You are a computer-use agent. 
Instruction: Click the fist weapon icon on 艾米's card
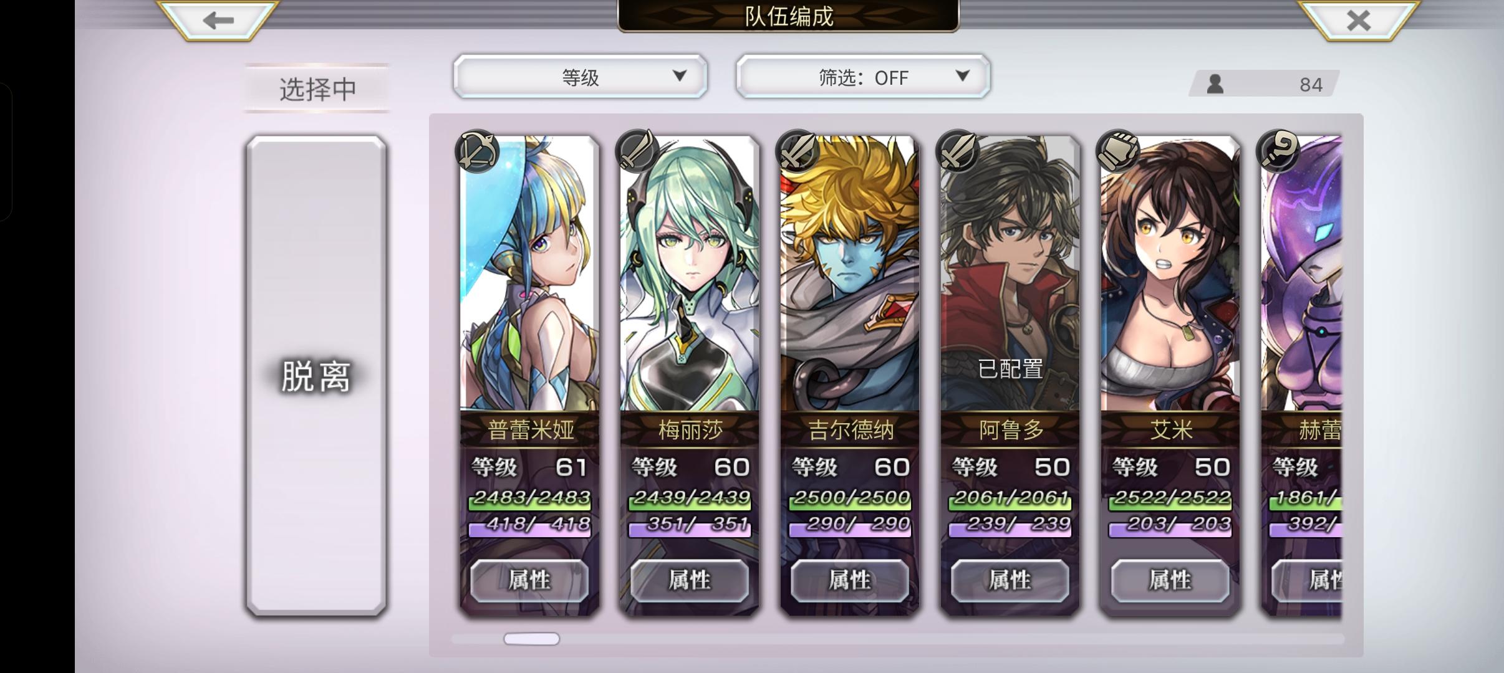click(x=1118, y=151)
